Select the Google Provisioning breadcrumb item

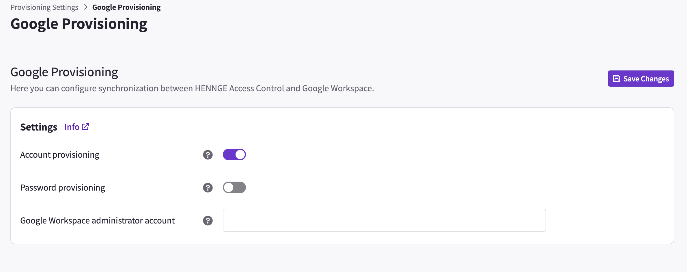pos(126,7)
